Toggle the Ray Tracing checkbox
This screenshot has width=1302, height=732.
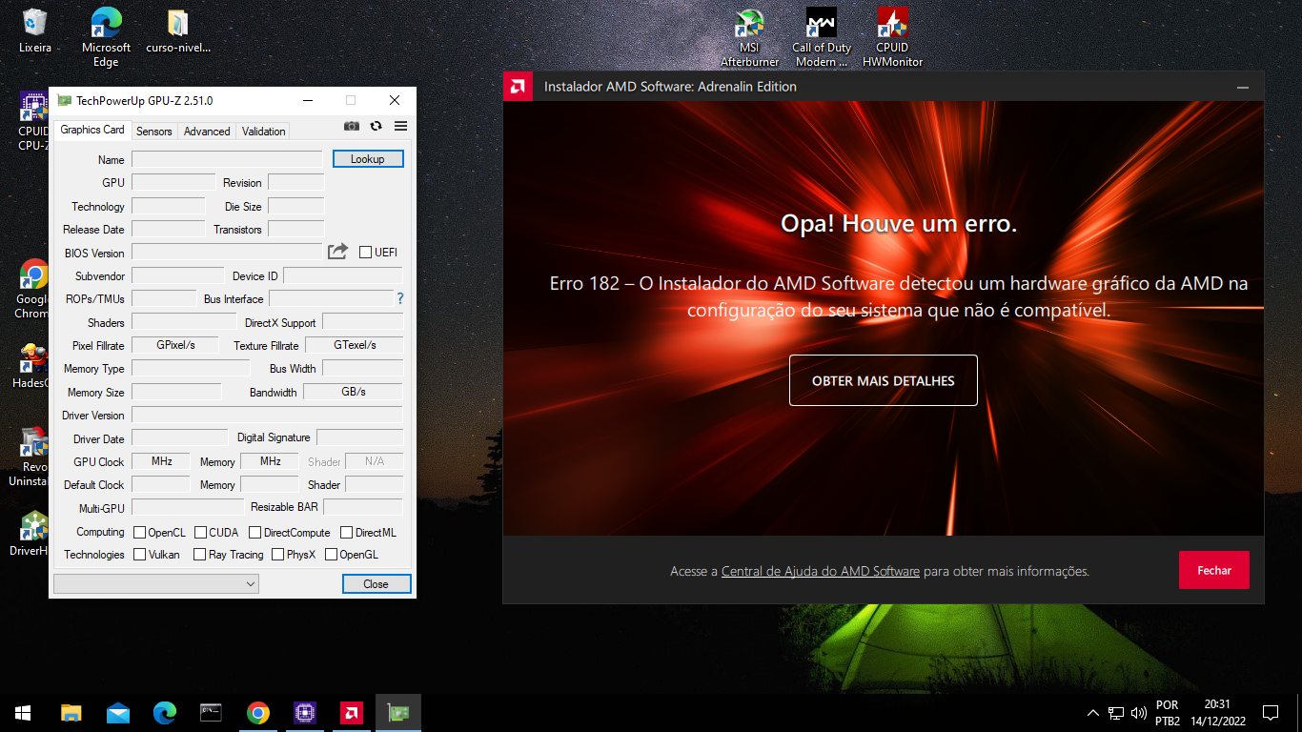199,554
